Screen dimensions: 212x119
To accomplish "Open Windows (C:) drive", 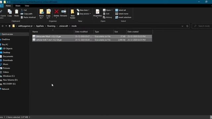I will pyautogui.click(x=9, y=76).
